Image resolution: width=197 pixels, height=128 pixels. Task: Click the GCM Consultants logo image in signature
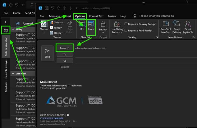pyautogui.click(x=62, y=101)
